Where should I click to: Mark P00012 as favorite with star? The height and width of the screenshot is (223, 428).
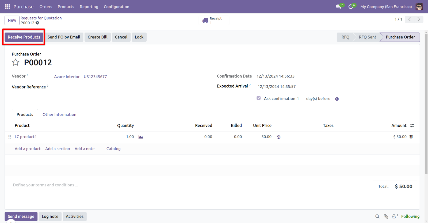pos(16,62)
